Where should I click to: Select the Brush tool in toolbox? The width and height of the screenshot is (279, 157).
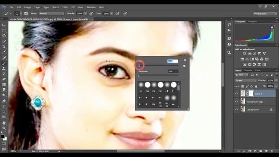click(x=4, y=63)
